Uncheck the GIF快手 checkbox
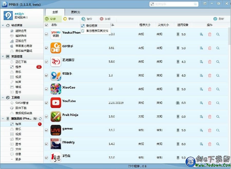 pyautogui.click(x=46, y=48)
